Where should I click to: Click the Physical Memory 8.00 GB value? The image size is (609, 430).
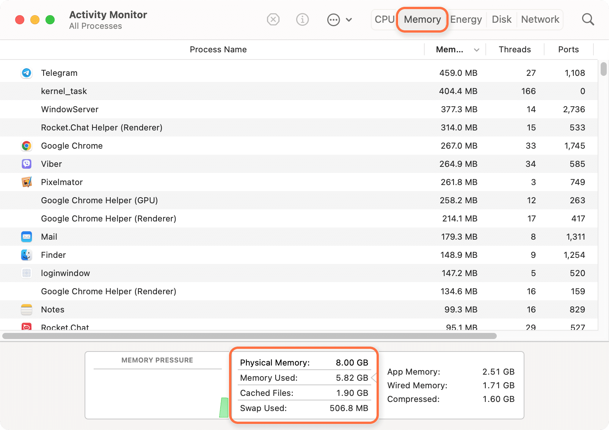(x=352, y=363)
